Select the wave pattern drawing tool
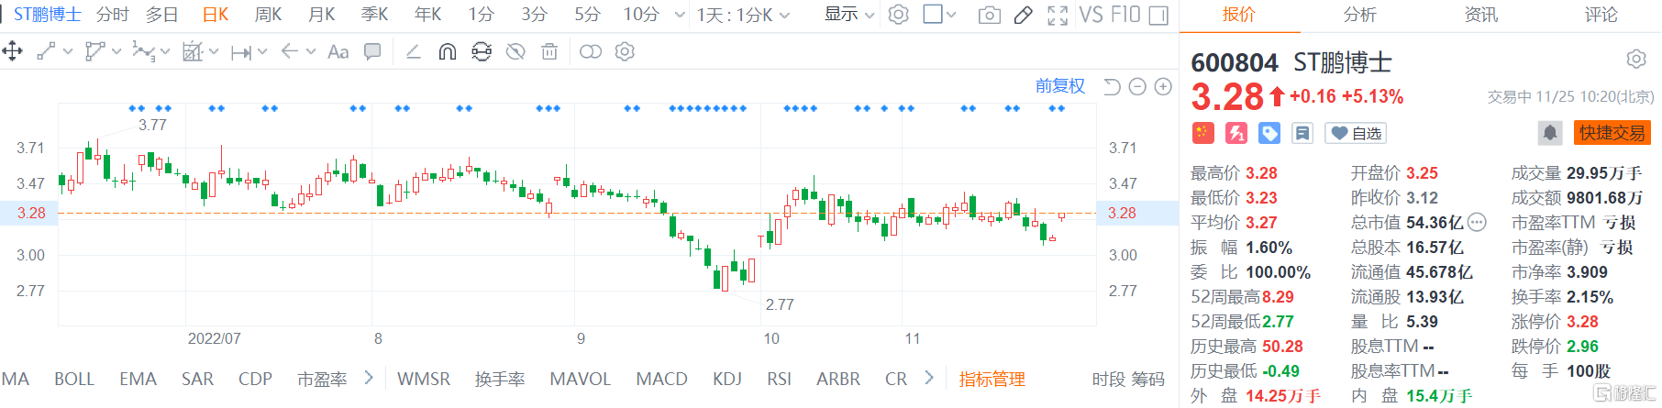 [143, 51]
